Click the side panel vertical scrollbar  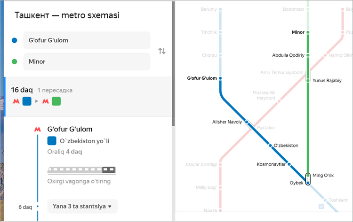[173, 63]
